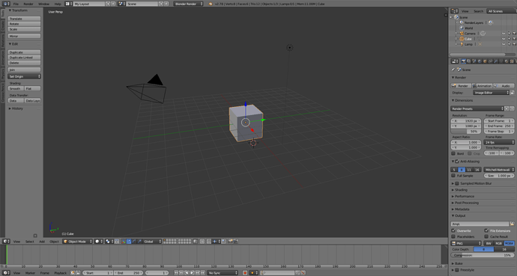Click the End frame field in timeline
Viewport: 517px width, 276px height.
[129, 273]
